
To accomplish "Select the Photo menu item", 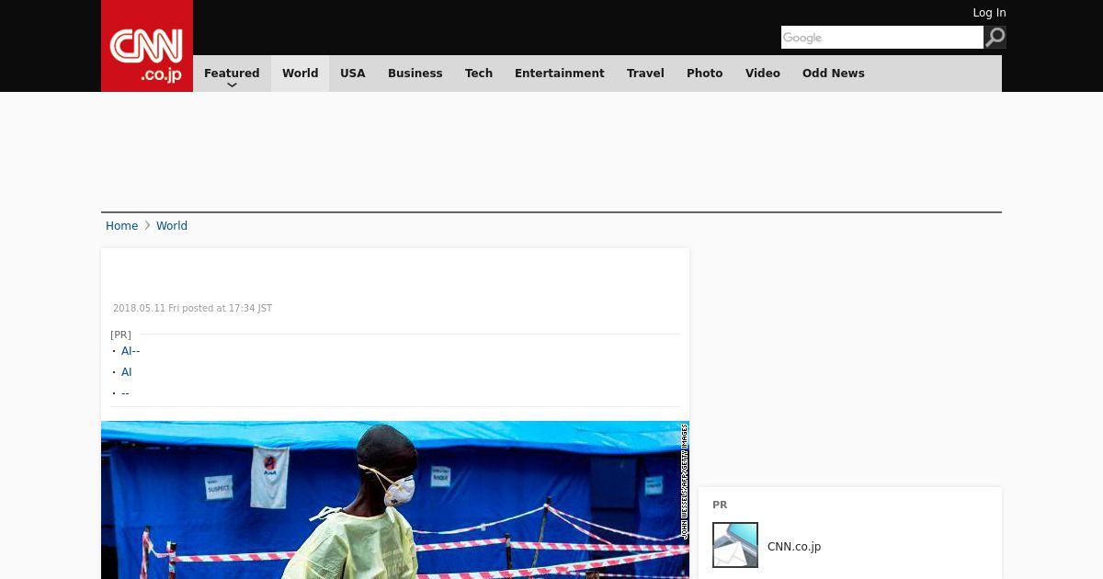I will (x=705, y=74).
